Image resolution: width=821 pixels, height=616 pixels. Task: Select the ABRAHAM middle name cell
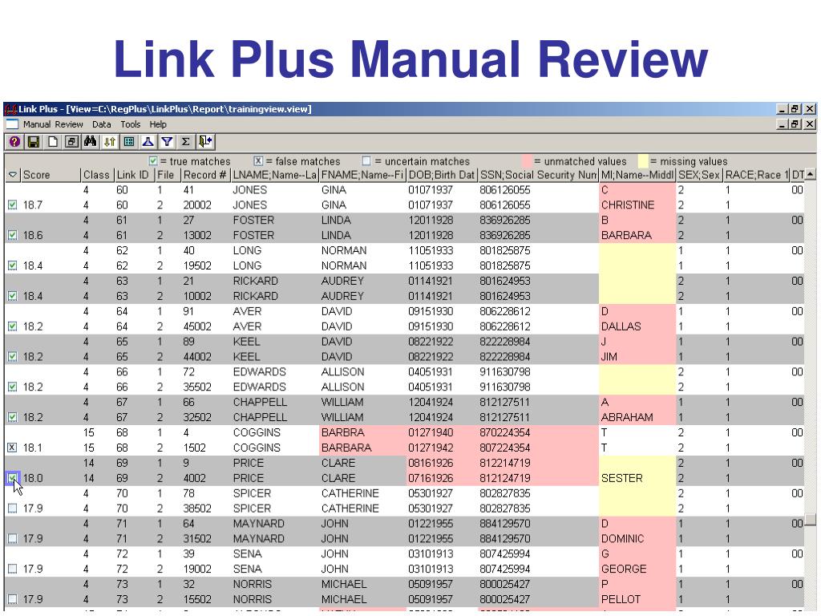click(637, 418)
